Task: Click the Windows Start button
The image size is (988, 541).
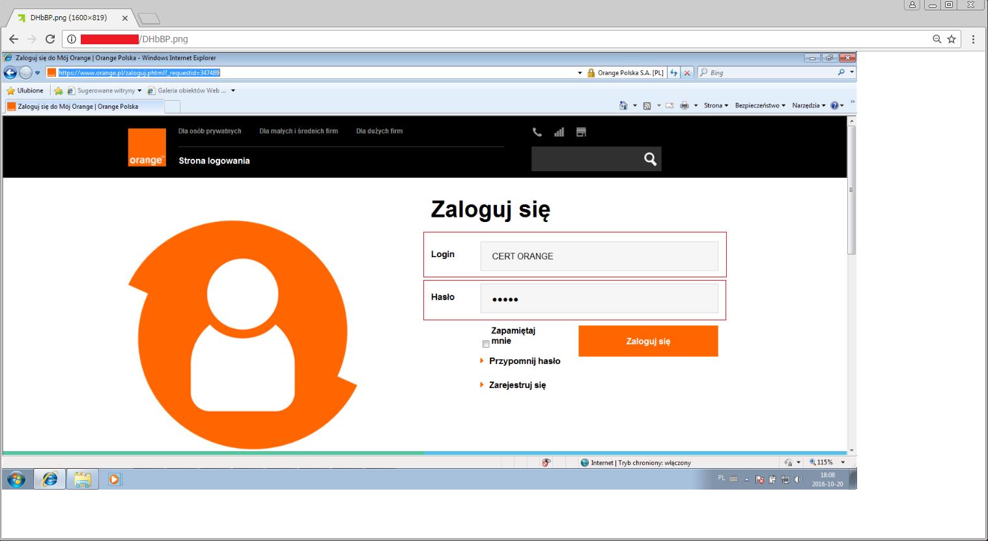Action: click(x=16, y=480)
